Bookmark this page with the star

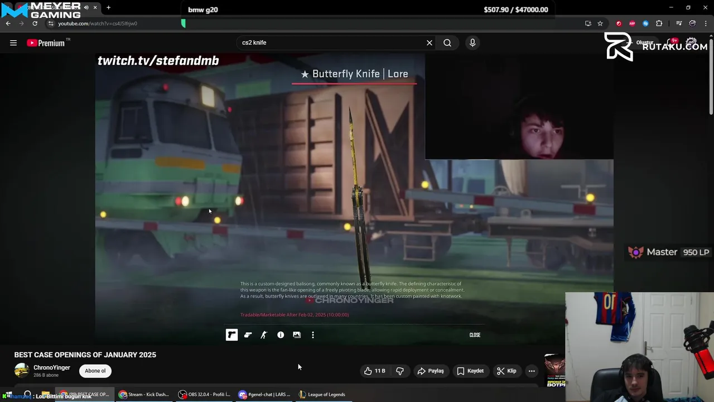pyautogui.click(x=600, y=23)
